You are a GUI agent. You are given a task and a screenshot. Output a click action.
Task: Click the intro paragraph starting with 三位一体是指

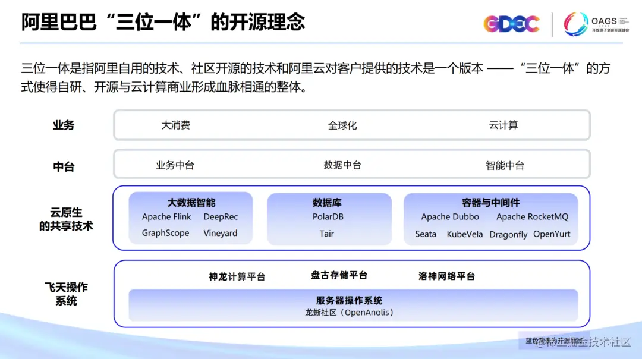coord(316,77)
